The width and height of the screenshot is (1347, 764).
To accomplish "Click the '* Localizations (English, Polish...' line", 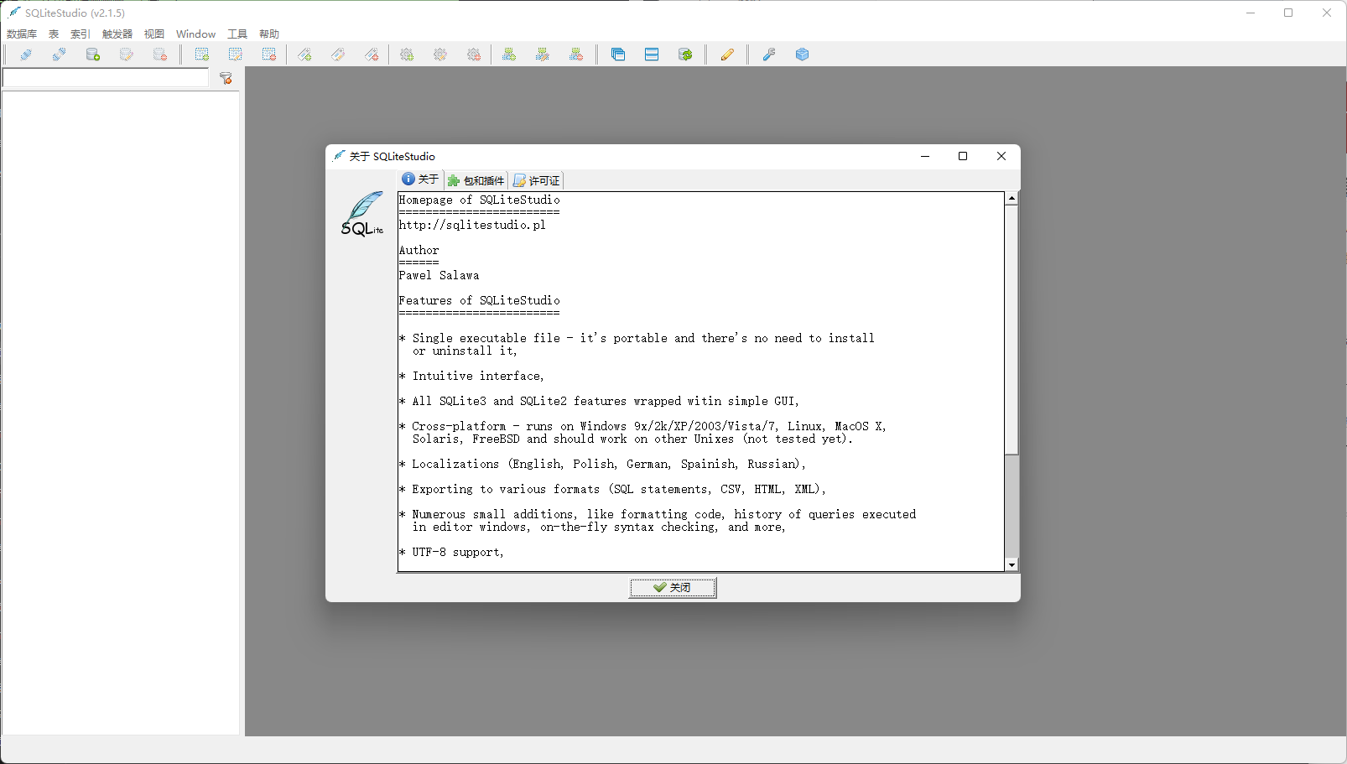I will (x=602, y=464).
